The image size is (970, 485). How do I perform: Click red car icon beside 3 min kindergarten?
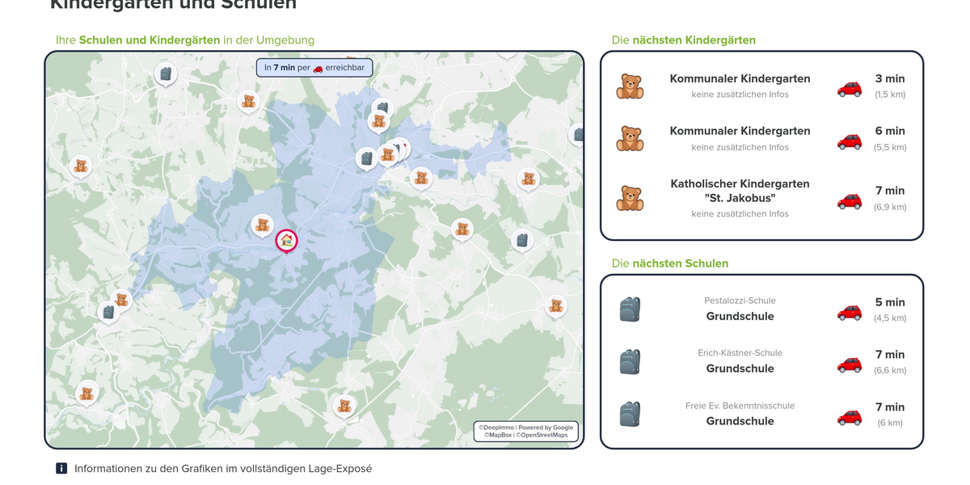tap(849, 88)
